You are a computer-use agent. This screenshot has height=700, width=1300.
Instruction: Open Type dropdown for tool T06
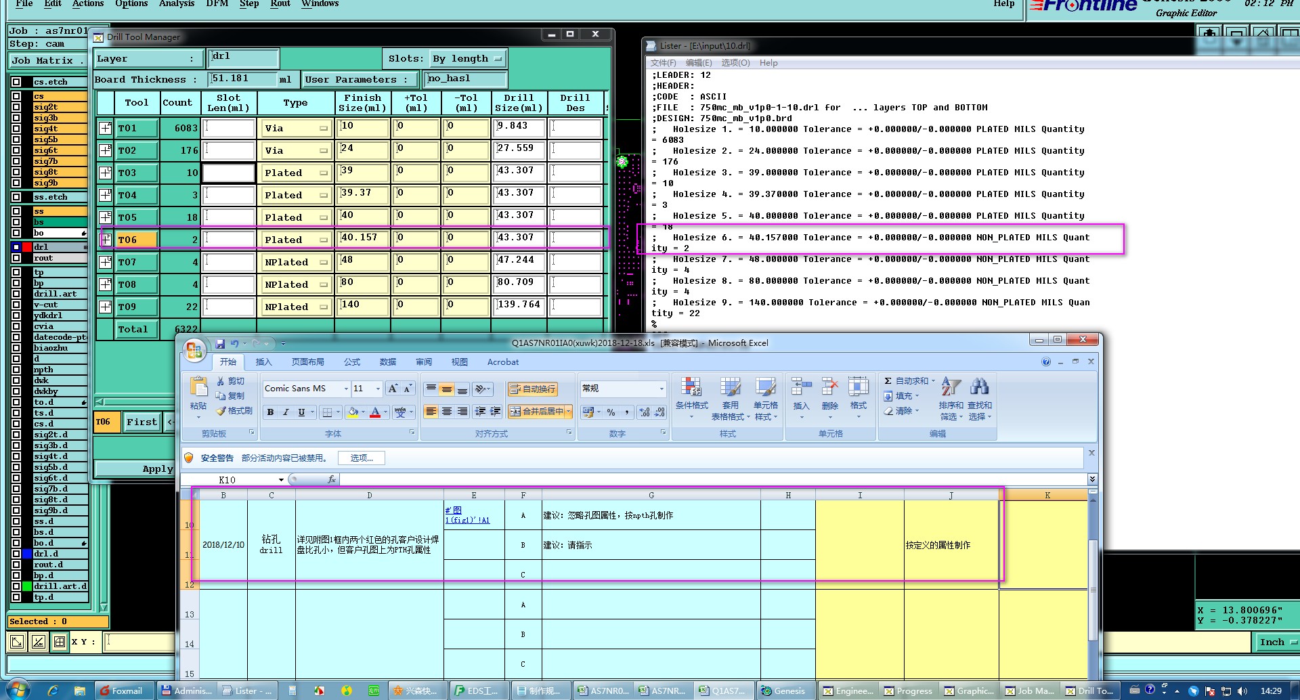296,240
